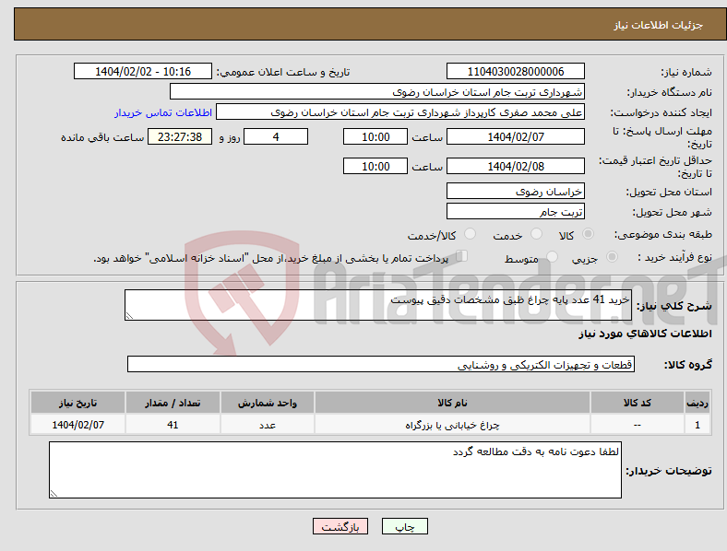This screenshot has width=727, height=551.
Task: Click the گروه کالا field قطعات و تجهیزات الکتریکی
Action: (381, 364)
